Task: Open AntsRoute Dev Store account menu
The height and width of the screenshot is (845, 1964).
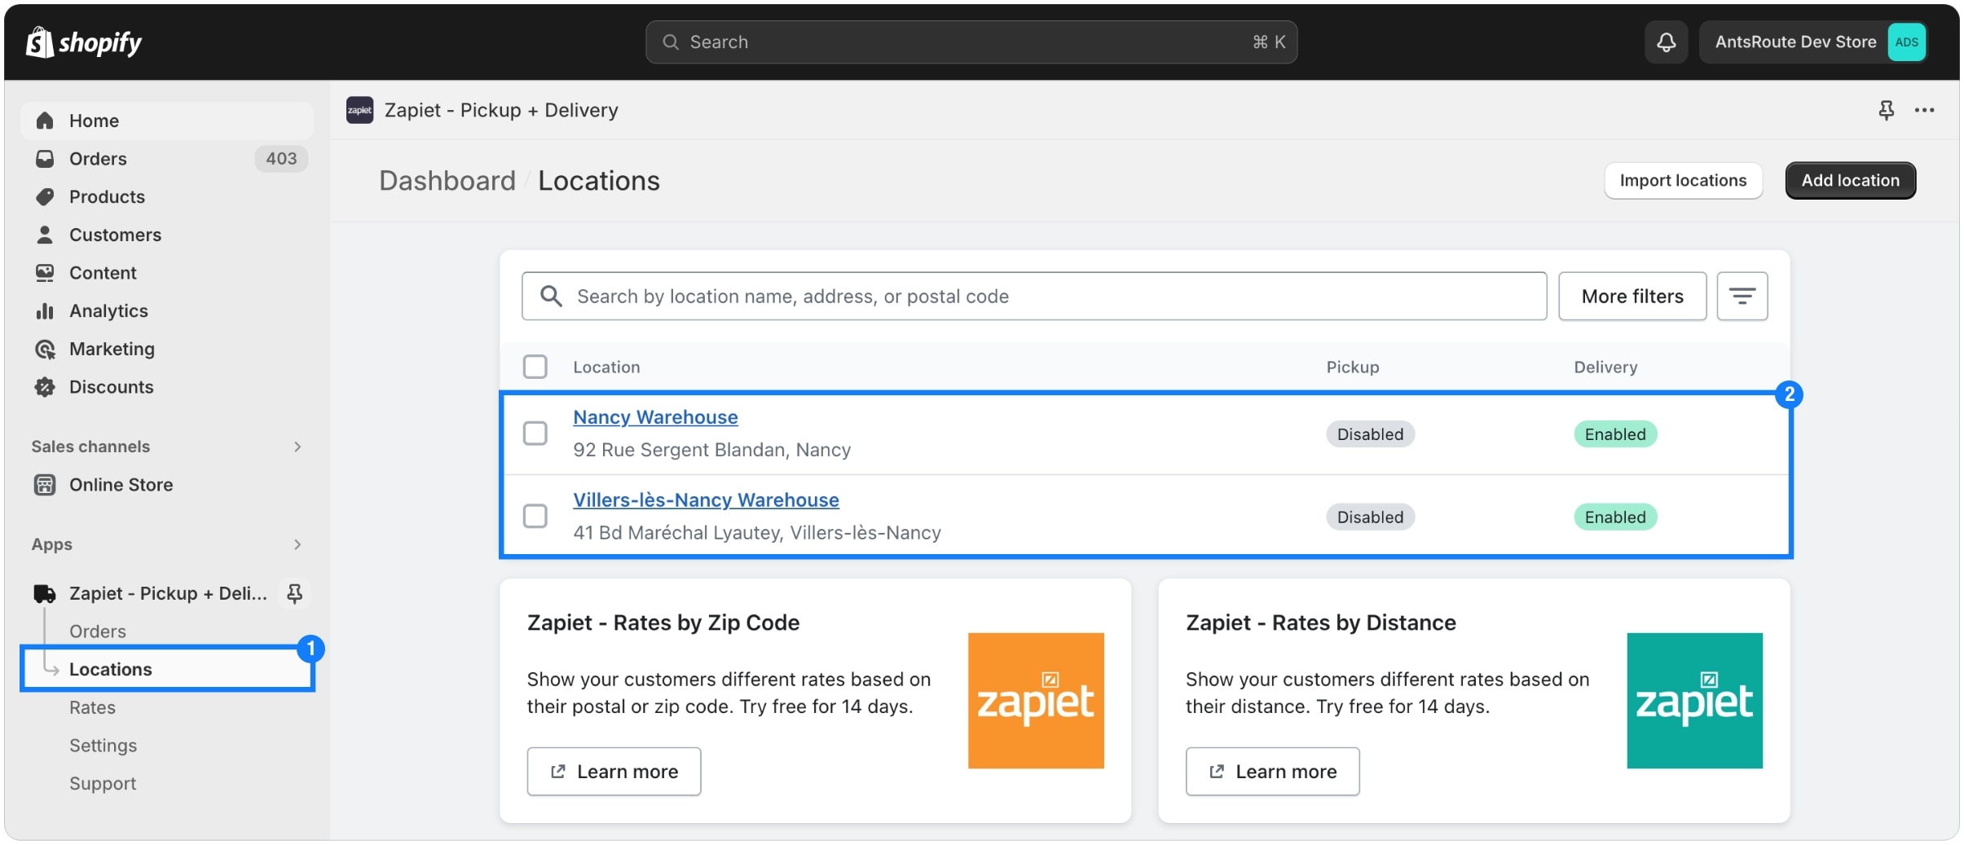Action: tap(1814, 42)
